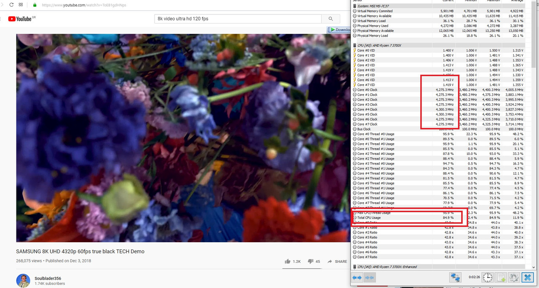This screenshot has width=539, height=288.
Task: Select Core #5 Thread #0 Usage row
Action: pyautogui.click(x=438, y=183)
